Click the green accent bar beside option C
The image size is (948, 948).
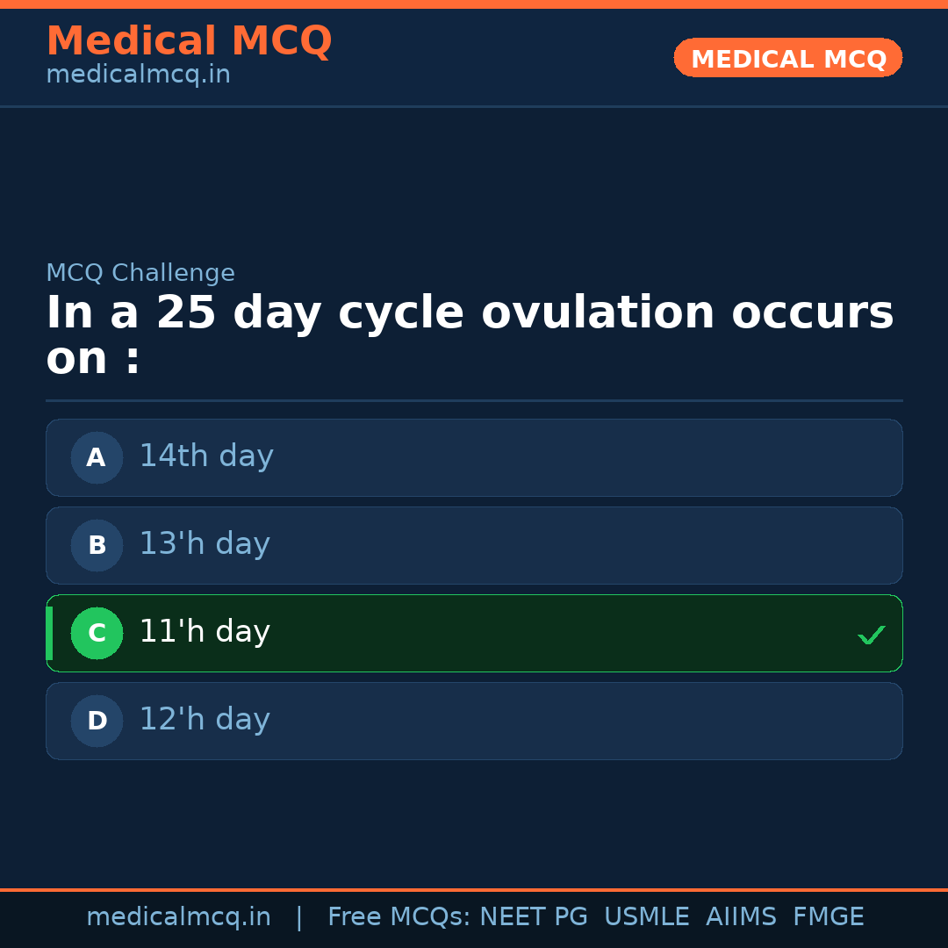click(x=49, y=633)
